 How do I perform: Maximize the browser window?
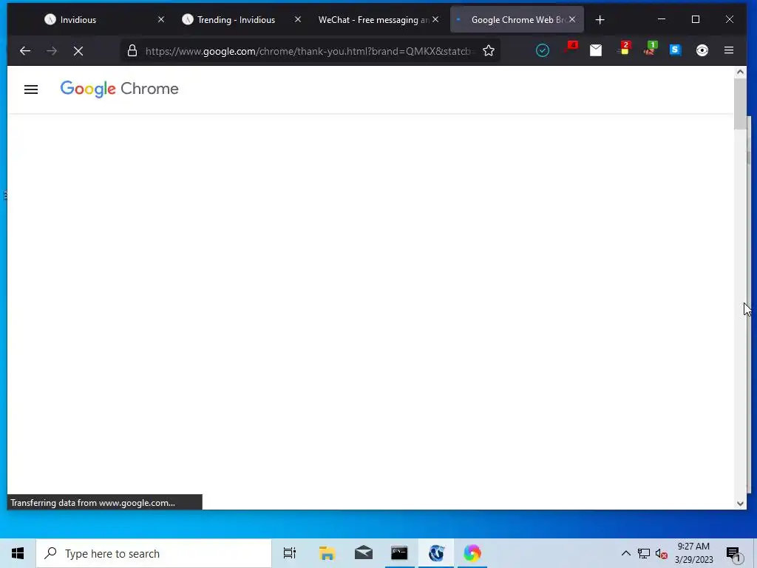[x=695, y=19]
